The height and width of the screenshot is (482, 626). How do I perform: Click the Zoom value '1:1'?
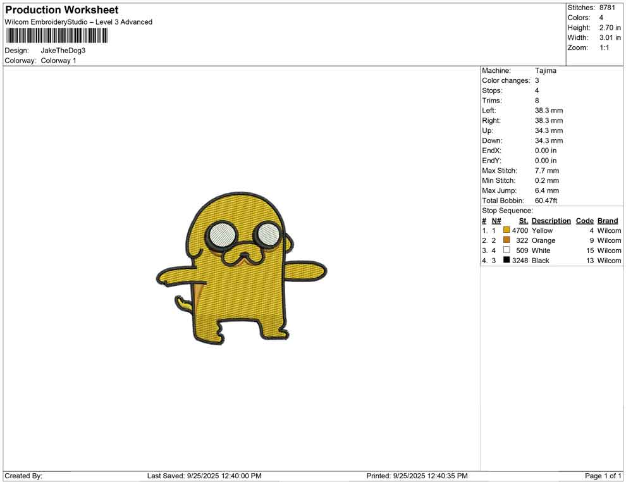click(x=605, y=47)
